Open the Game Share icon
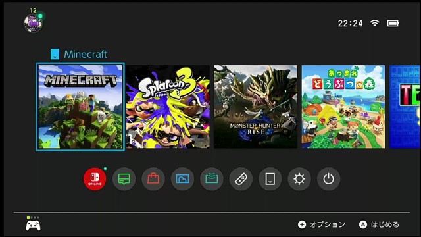Screen dimensions: 421x237 (212, 178)
